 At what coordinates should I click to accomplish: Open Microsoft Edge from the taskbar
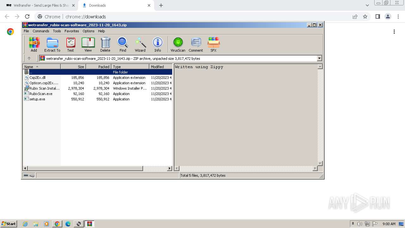point(68,224)
